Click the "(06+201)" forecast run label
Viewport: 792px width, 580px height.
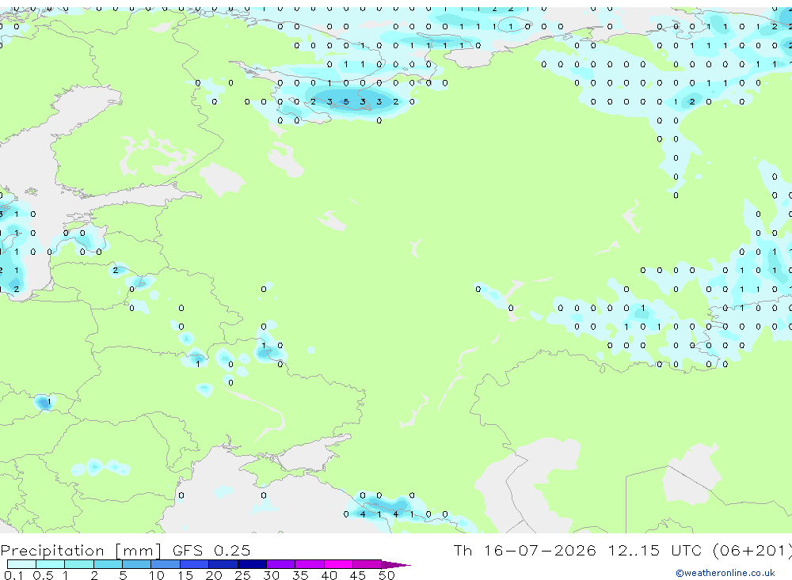752,551
